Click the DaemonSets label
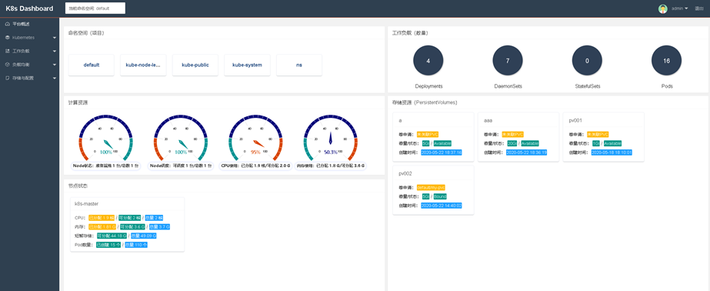The image size is (710, 291). coord(508,85)
